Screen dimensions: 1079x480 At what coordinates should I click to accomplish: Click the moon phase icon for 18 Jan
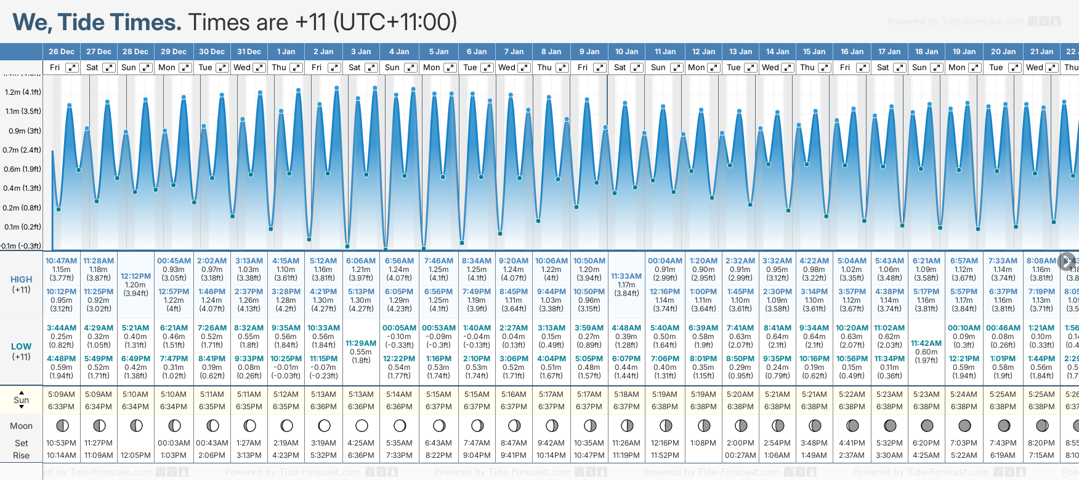click(927, 426)
